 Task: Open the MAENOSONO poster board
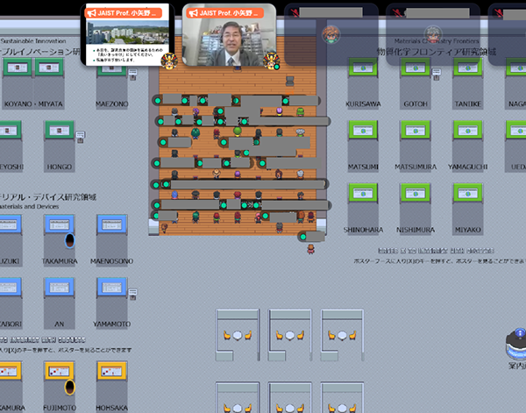tap(111, 224)
